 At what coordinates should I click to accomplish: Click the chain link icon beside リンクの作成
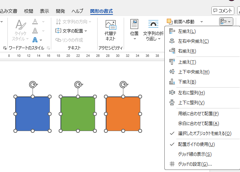click(x=58, y=40)
